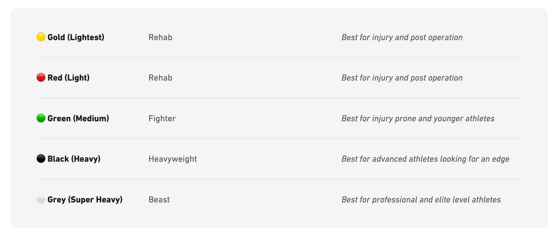Click the grey color dot
The height and width of the screenshot is (231, 552).
tap(41, 199)
